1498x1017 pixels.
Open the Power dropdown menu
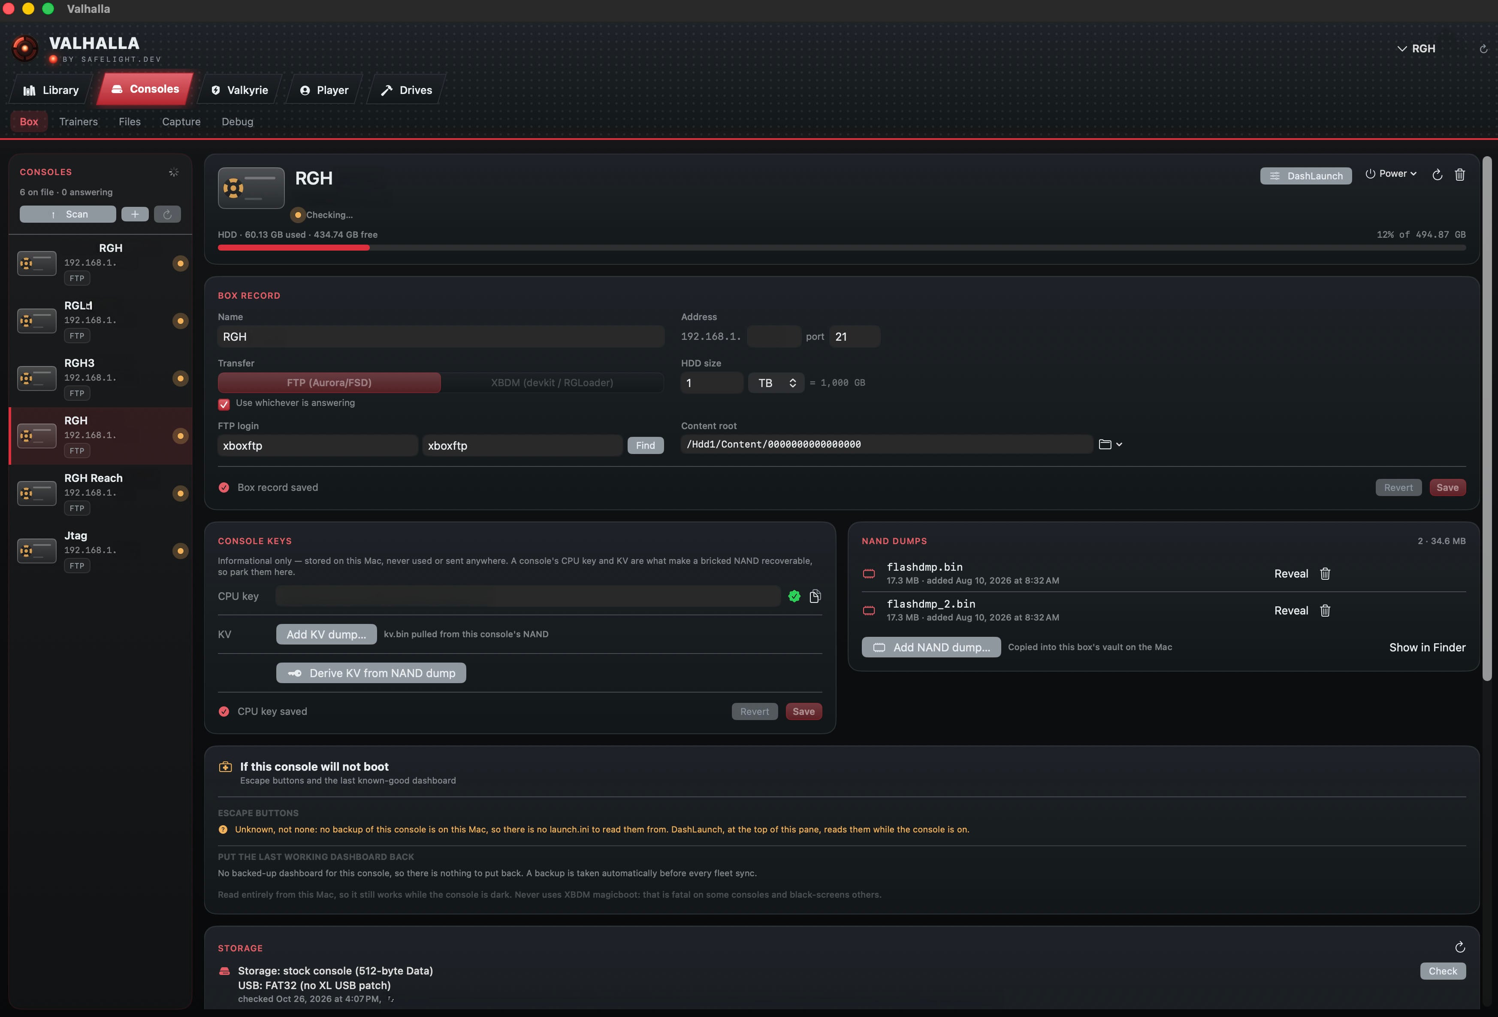(x=1390, y=174)
